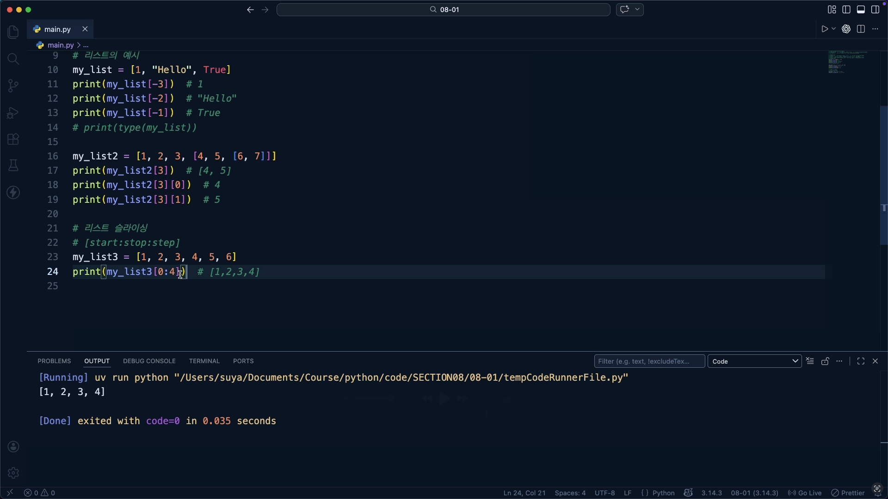Open the Source Control view
Screen dimensions: 888x499
click(x=13, y=85)
